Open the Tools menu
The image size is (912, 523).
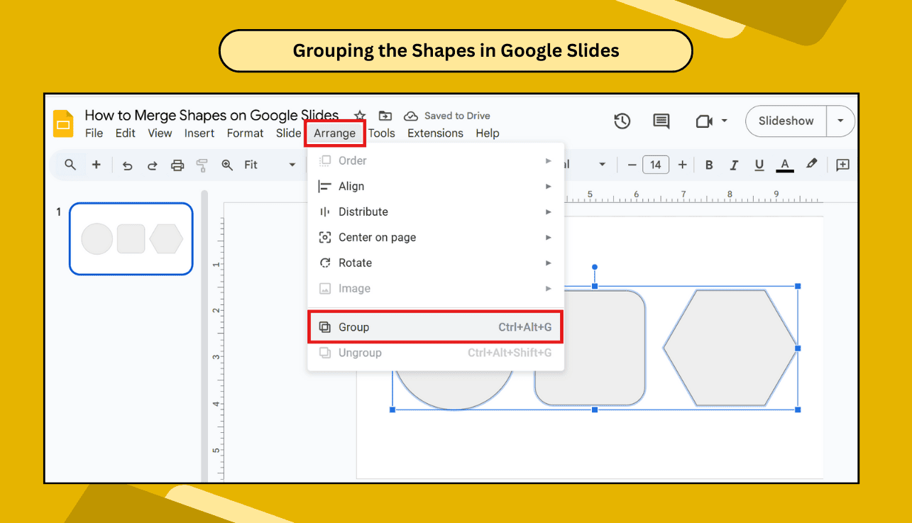tap(382, 133)
